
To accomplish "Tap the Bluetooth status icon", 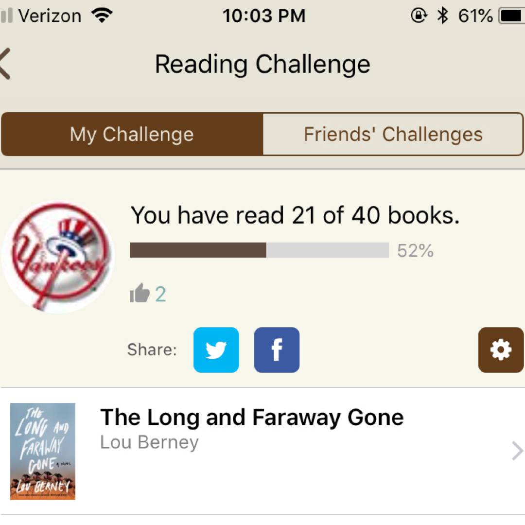I will (x=442, y=16).
